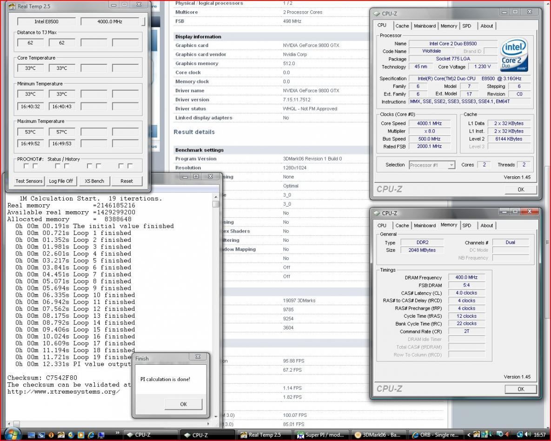Screen dimensions: 551x441
Task: Click Intel Core 2 Duo logo in CPU-Z
Action: [x=514, y=55]
